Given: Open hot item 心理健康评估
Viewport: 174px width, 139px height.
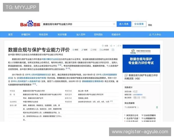Looking at the screenshot, I should [x=150, y=118].
